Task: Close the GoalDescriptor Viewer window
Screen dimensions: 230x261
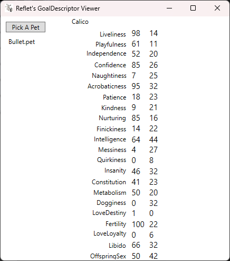Action: pos(217,8)
